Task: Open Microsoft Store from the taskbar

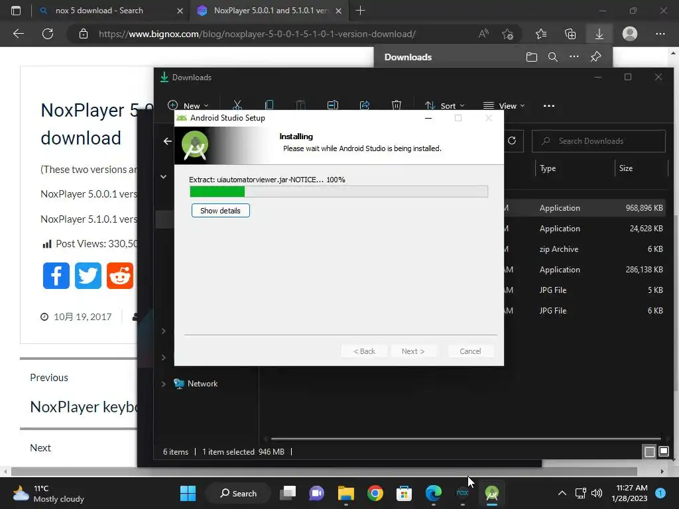Action: point(404,493)
